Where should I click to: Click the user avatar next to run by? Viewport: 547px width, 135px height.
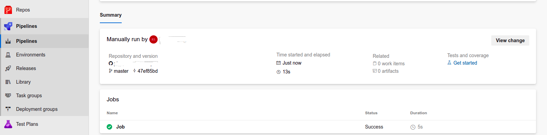154,39
